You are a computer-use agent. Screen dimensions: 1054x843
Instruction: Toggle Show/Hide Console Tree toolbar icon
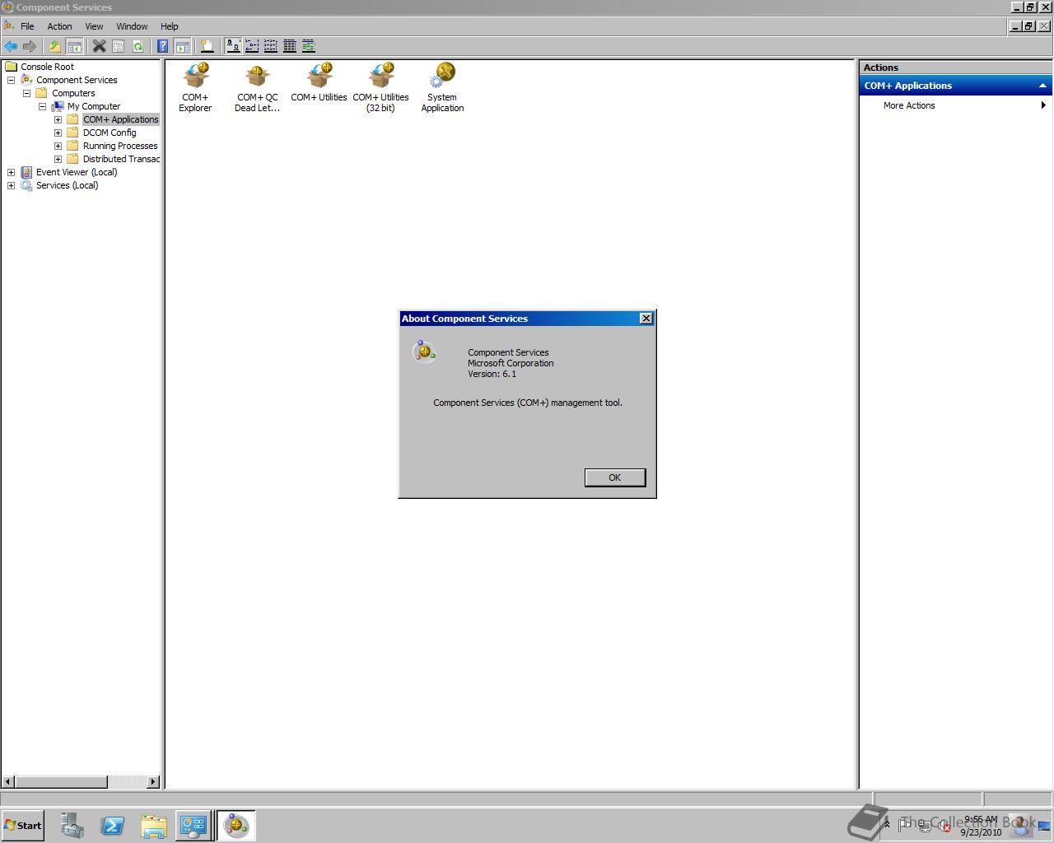click(x=74, y=46)
